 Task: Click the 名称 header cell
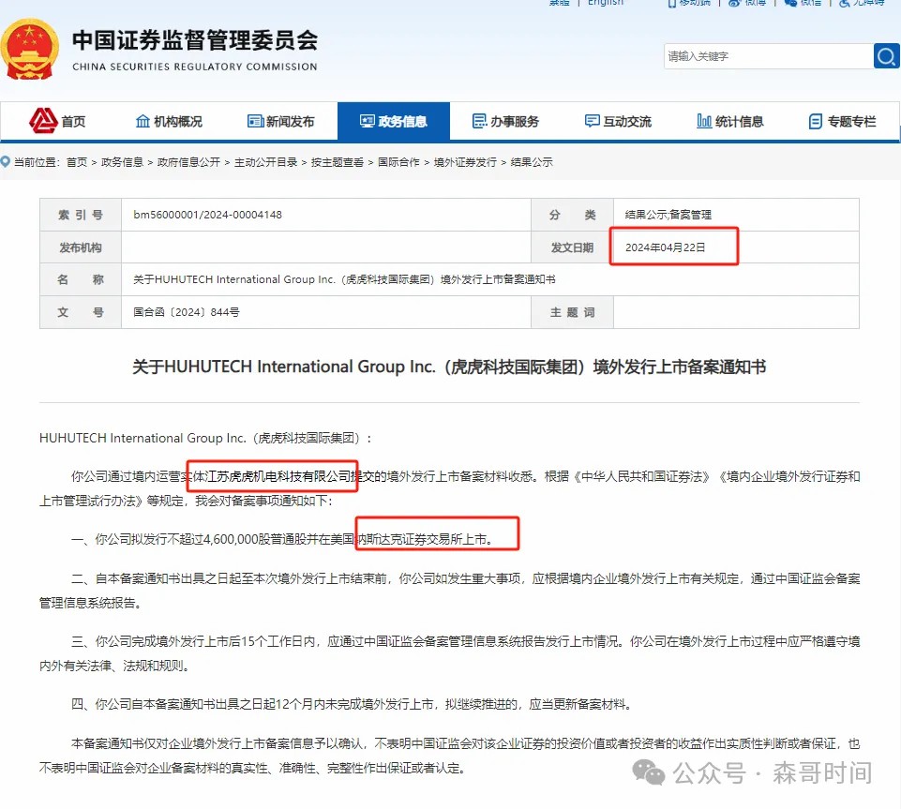click(x=81, y=279)
